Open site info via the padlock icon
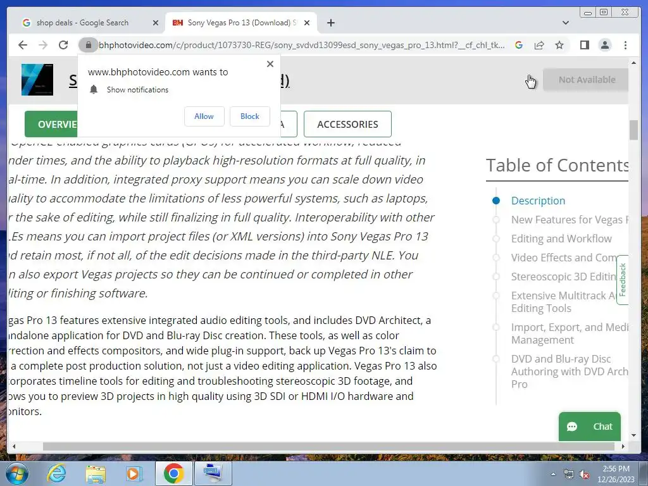Screen dimensions: 648x486 tap(88, 45)
